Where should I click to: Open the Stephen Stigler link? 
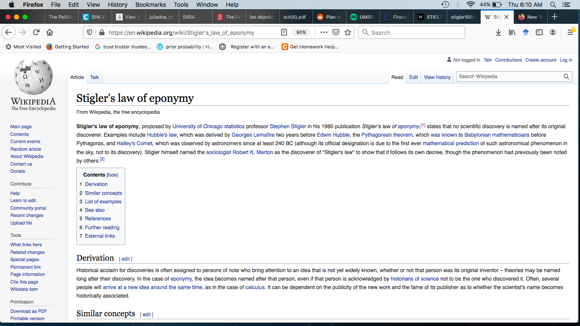[288, 126]
